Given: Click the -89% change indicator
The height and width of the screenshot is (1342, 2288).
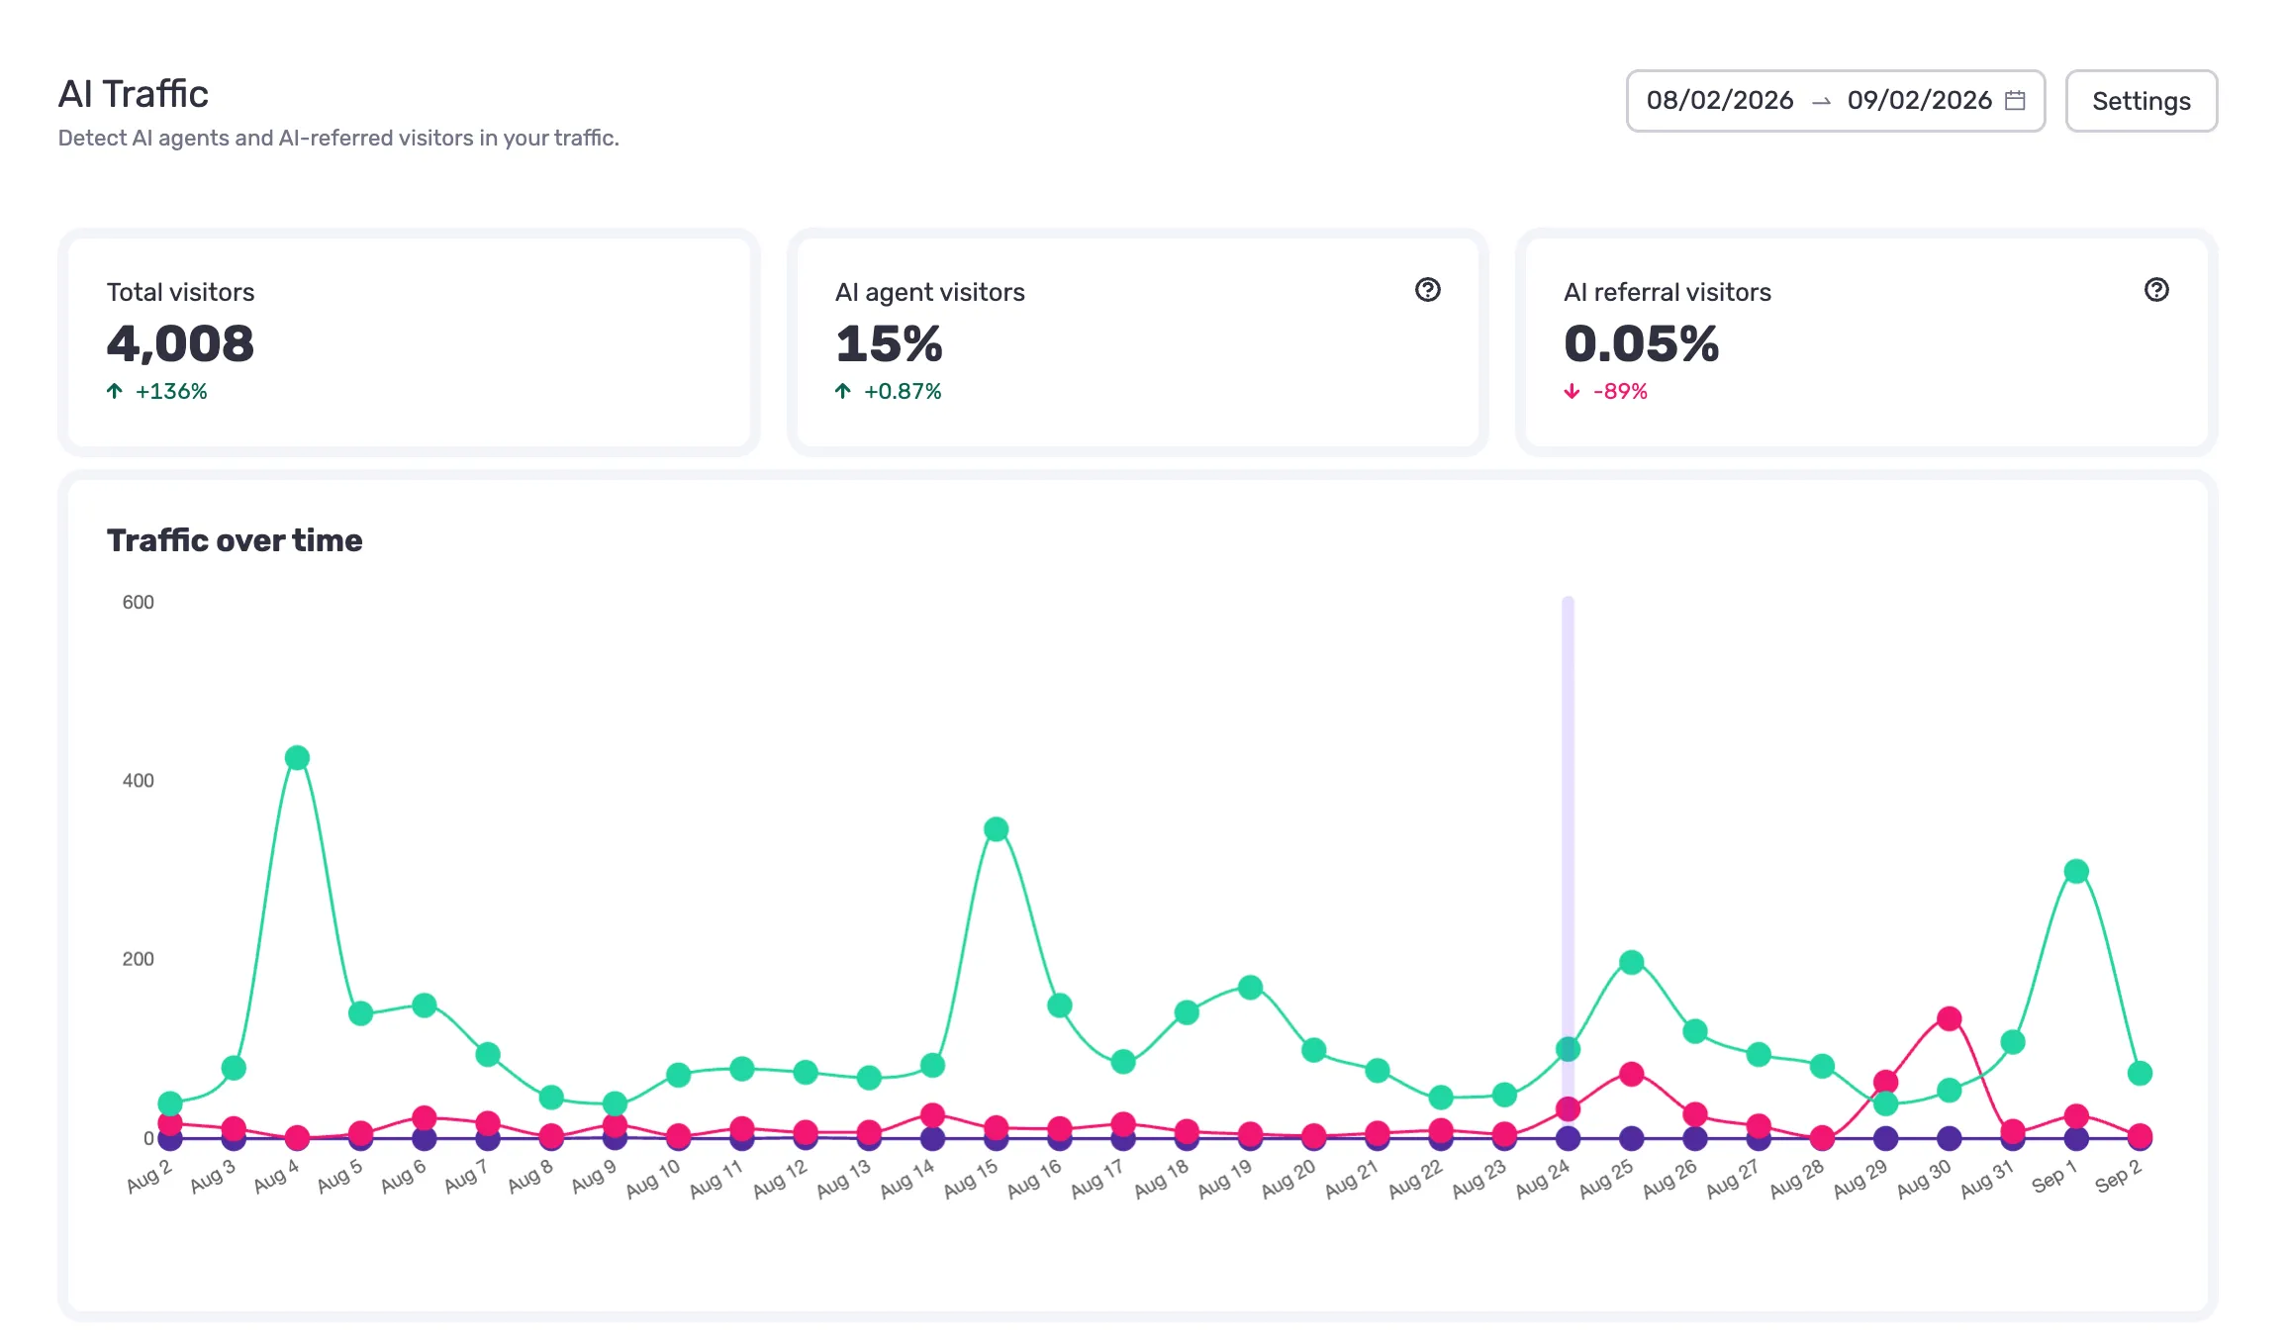Looking at the screenshot, I should [x=1620, y=392].
